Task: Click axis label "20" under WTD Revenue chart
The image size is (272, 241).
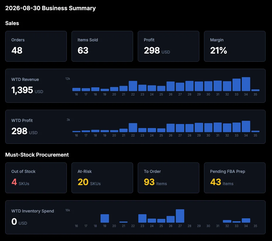Action: pos(114,94)
